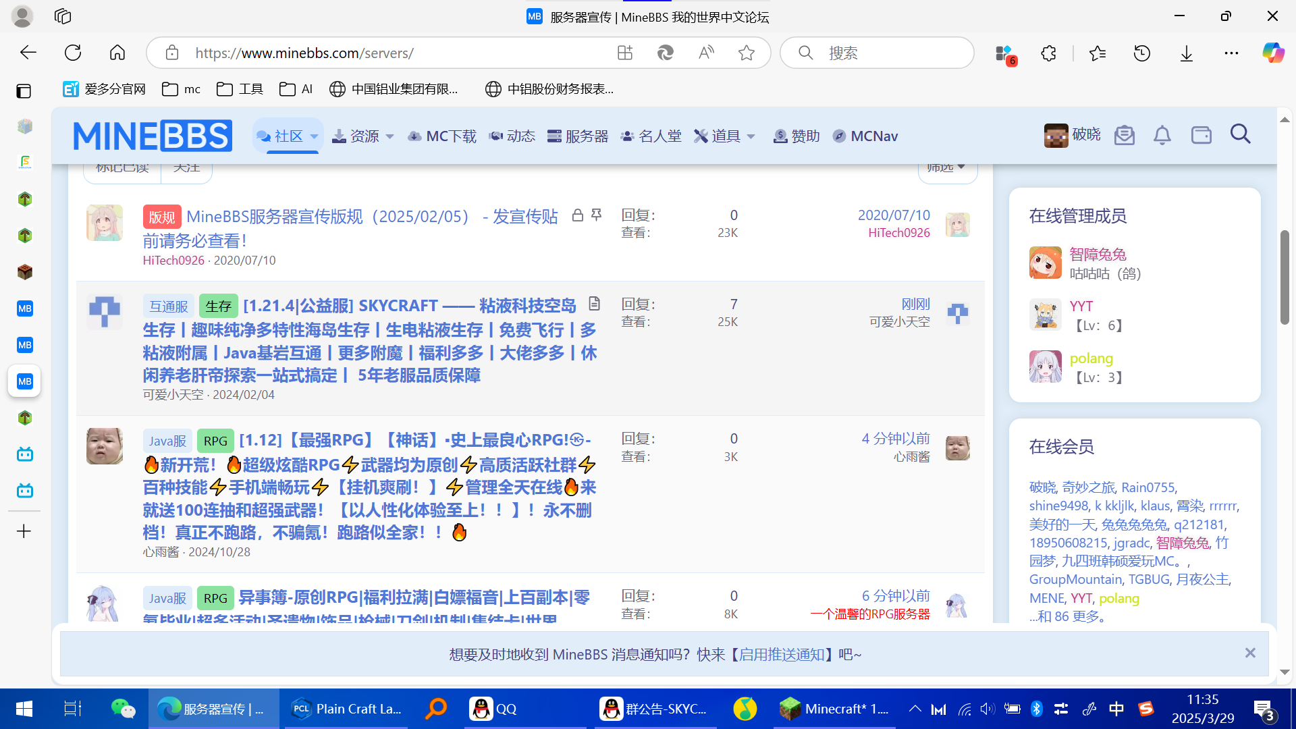Expand the 道具 menu dropdown arrow
The height and width of the screenshot is (729, 1296).
pos(751,136)
